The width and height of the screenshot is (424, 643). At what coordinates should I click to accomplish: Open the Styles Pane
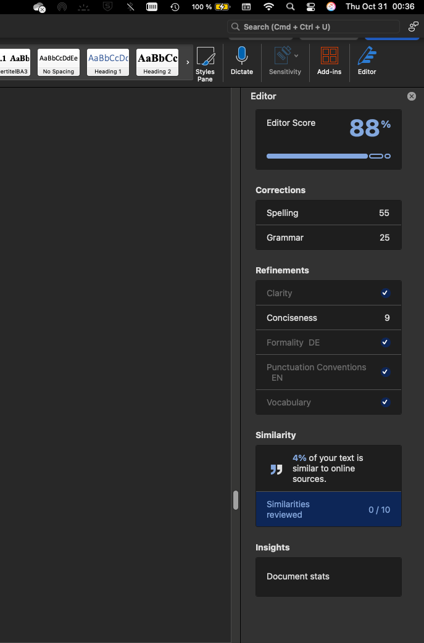[x=205, y=64]
